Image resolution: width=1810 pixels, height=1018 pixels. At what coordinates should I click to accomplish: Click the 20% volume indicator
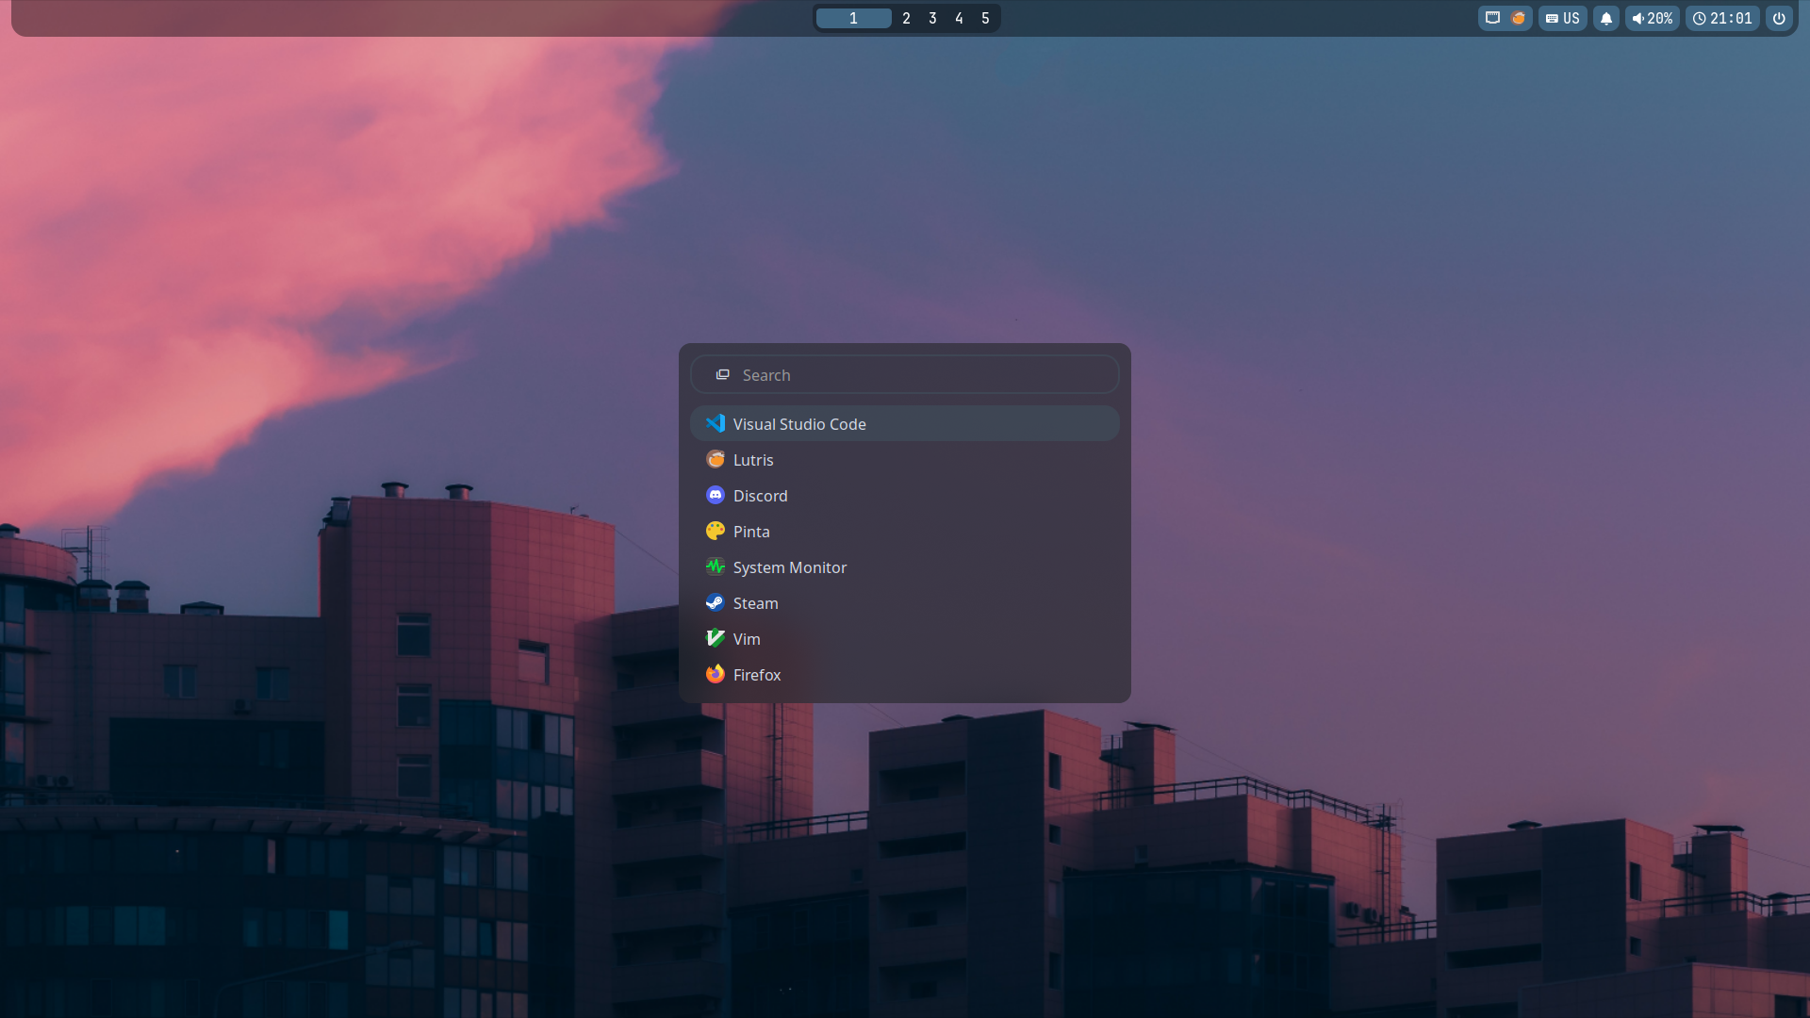pos(1652,18)
